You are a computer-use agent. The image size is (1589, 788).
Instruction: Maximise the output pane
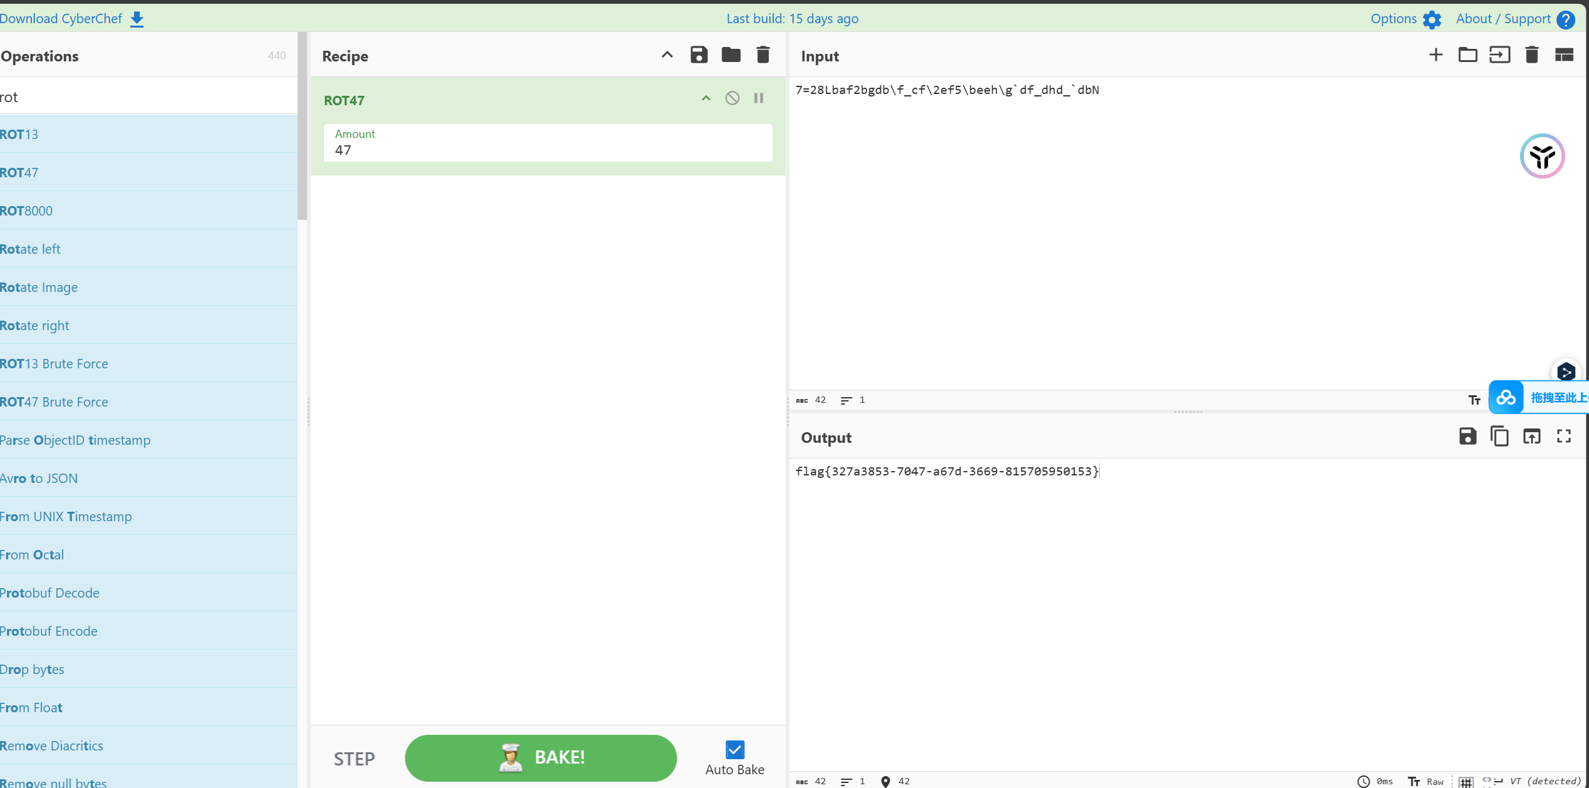(x=1564, y=437)
